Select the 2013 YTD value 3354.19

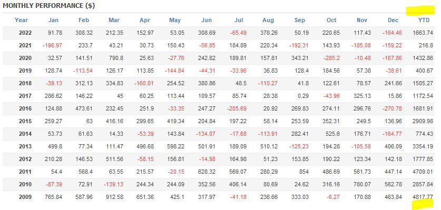tap(423, 146)
